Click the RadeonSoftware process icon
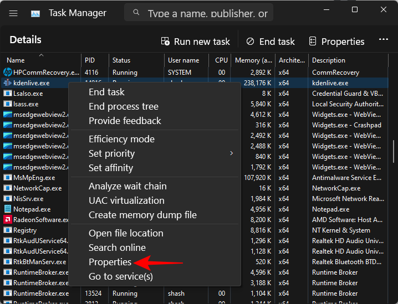The image size is (398, 304). [x=8, y=220]
